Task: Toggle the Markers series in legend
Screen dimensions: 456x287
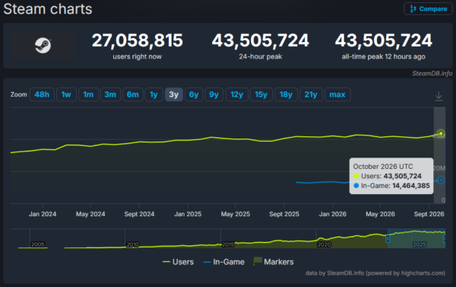Action: 274,262
